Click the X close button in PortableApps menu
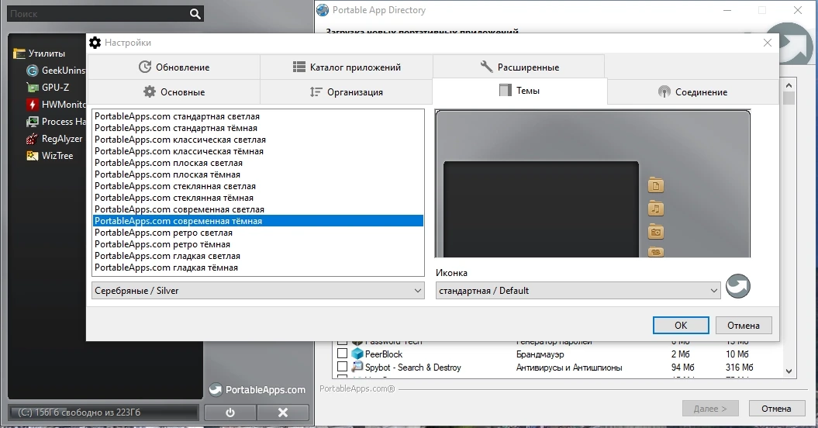Screen dimensions: 818x428 [x=283, y=412]
